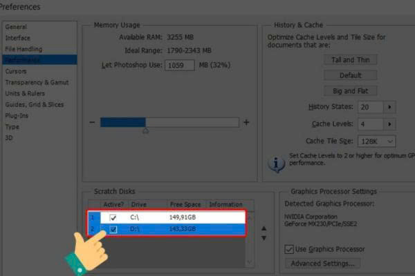Click the 143,33GB free space value
Screen dimensions: 415x276
[183, 229]
